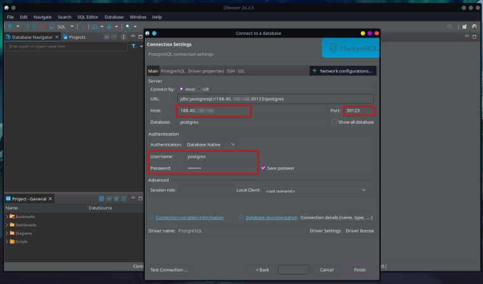483x284 pixels.
Task: Open Driver Settings
Action: (x=325, y=231)
